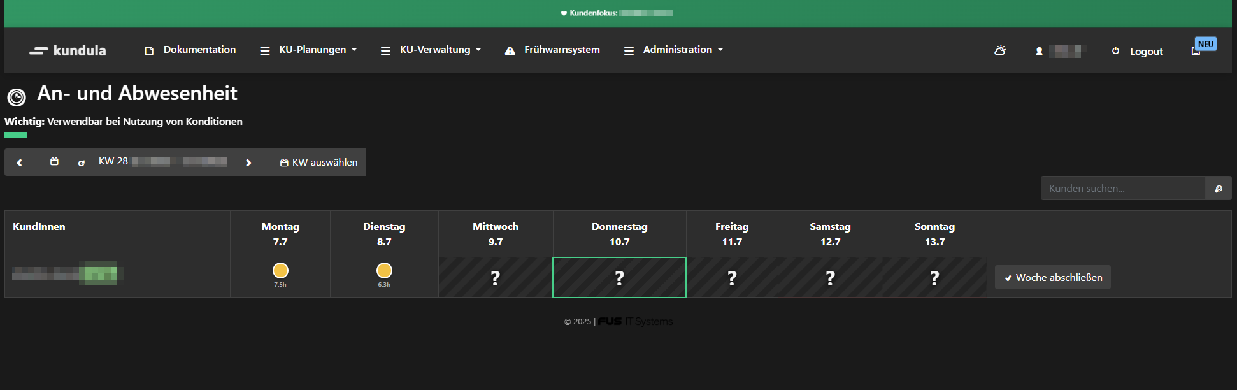Go to next calendar week arrow
1237x390 pixels.
coord(248,162)
